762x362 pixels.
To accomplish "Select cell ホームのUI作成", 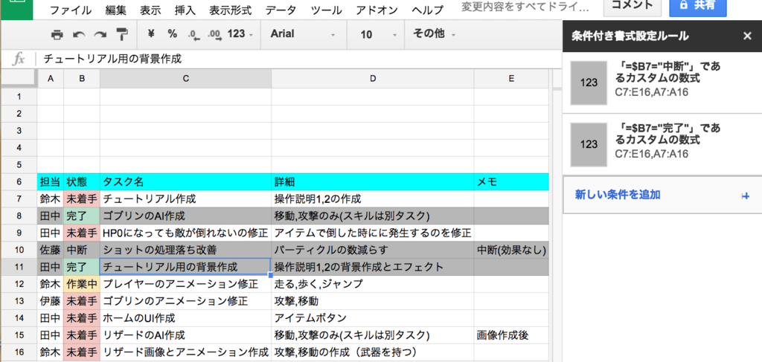I will point(185,318).
